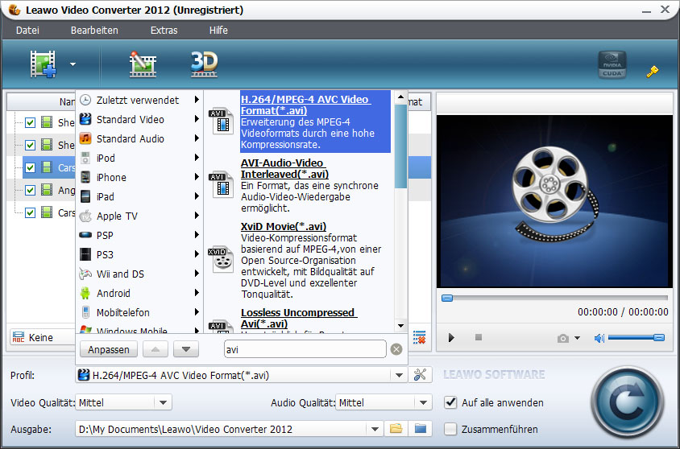Image resolution: width=680 pixels, height=449 pixels.
Task: Uncheck the first video in the file list
Action: click(x=30, y=123)
